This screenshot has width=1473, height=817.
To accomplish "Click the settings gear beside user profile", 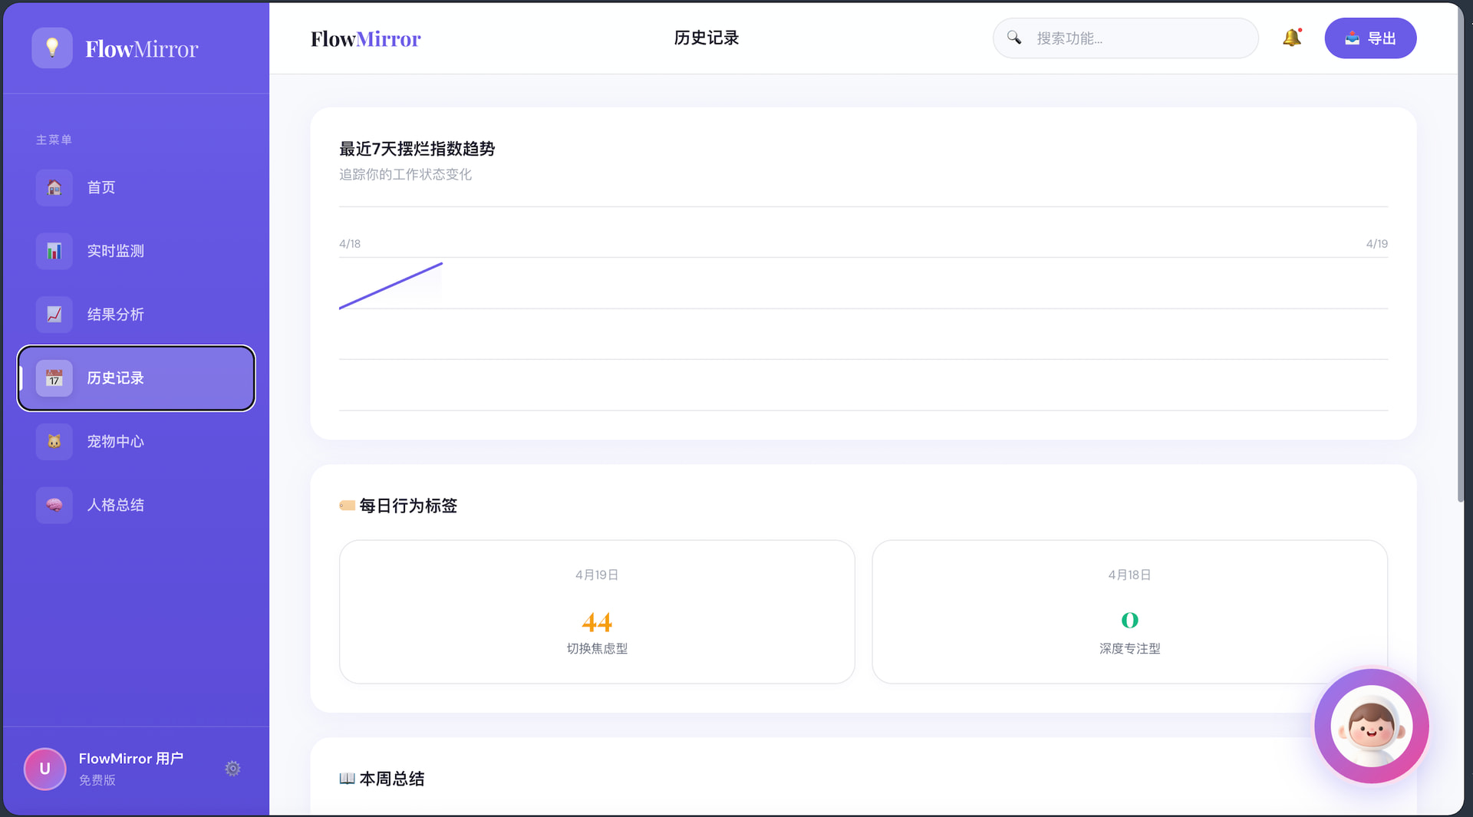I will tap(232, 769).
